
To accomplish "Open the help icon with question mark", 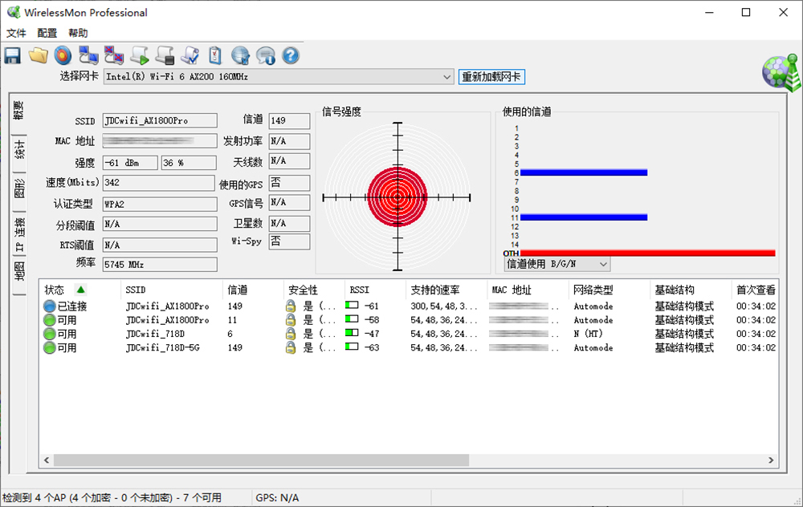I will point(291,55).
